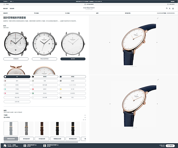Select the brown leather strap thumbnail

[x=42, y=128]
